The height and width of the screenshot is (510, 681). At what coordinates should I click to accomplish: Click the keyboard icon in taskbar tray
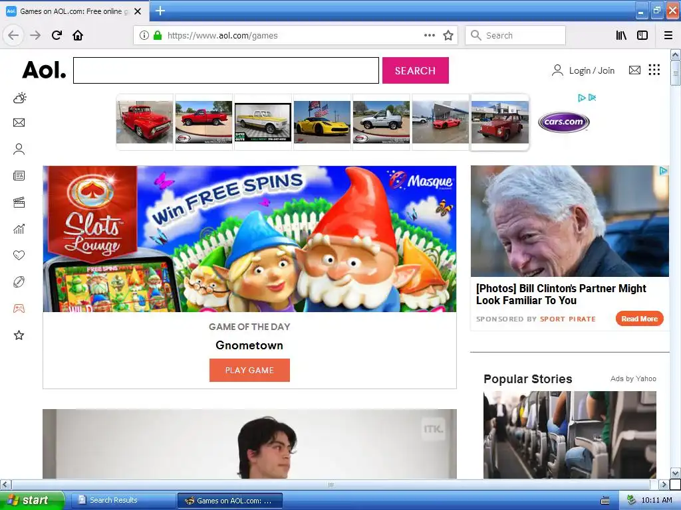[x=605, y=501]
